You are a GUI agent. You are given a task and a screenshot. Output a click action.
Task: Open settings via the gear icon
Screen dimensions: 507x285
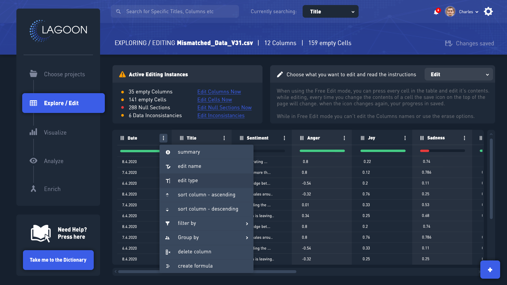[x=488, y=12]
